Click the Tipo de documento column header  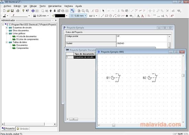(x=85, y=54)
